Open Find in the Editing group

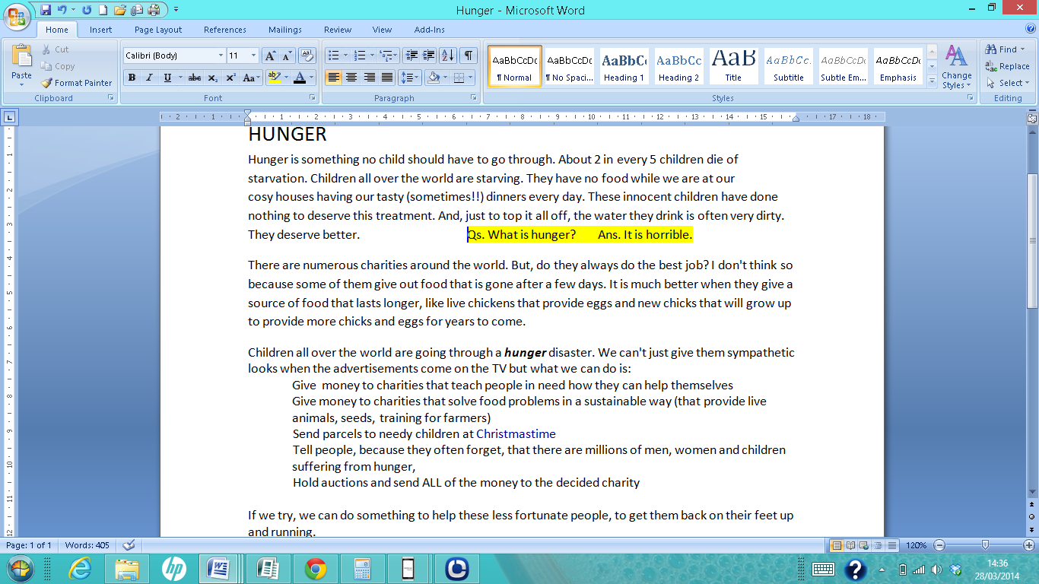pos(1006,49)
